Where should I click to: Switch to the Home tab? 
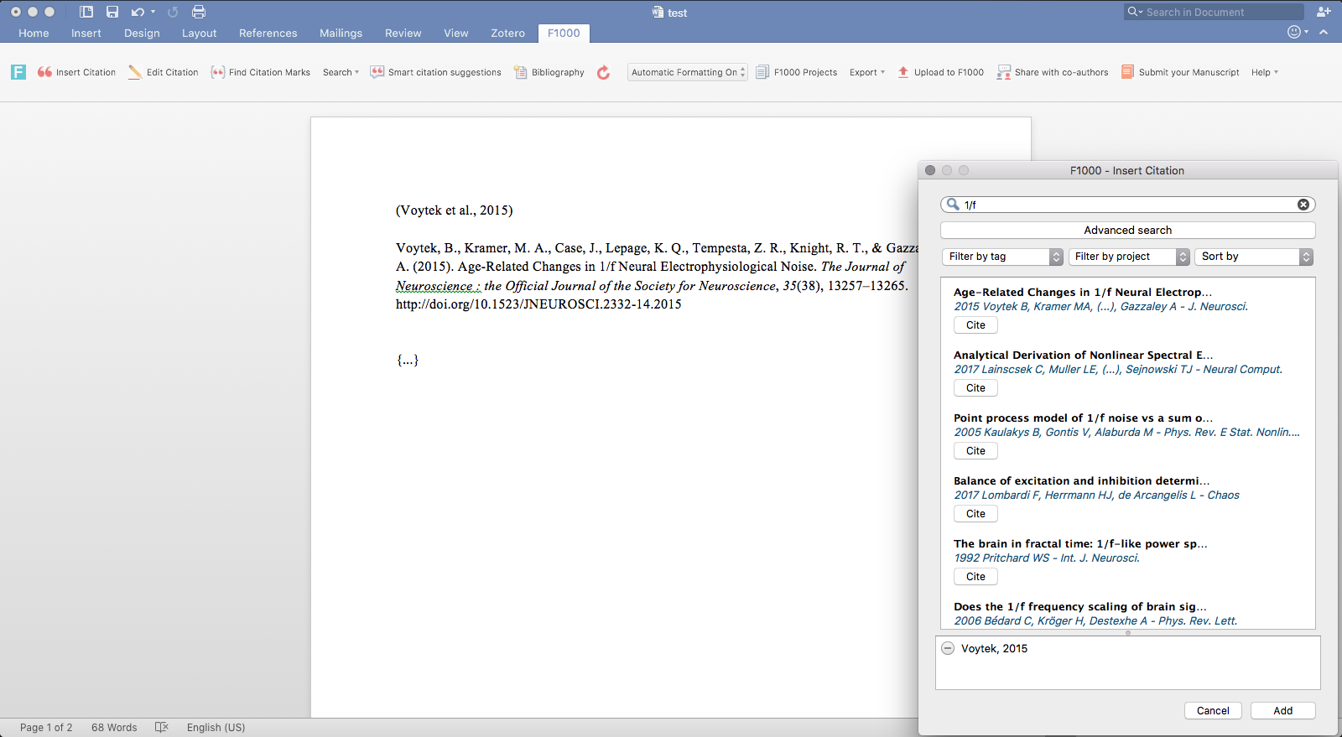tap(34, 33)
